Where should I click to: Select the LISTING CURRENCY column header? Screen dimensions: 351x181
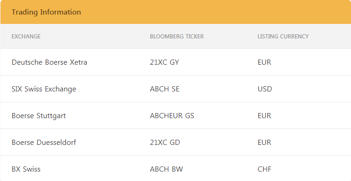click(x=283, y=37)
